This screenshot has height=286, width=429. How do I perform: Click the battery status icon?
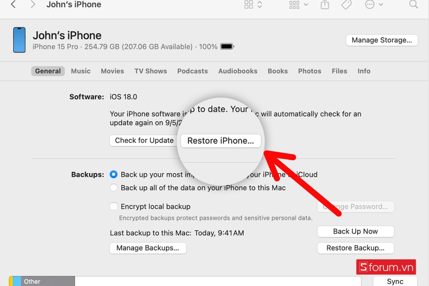227,46
